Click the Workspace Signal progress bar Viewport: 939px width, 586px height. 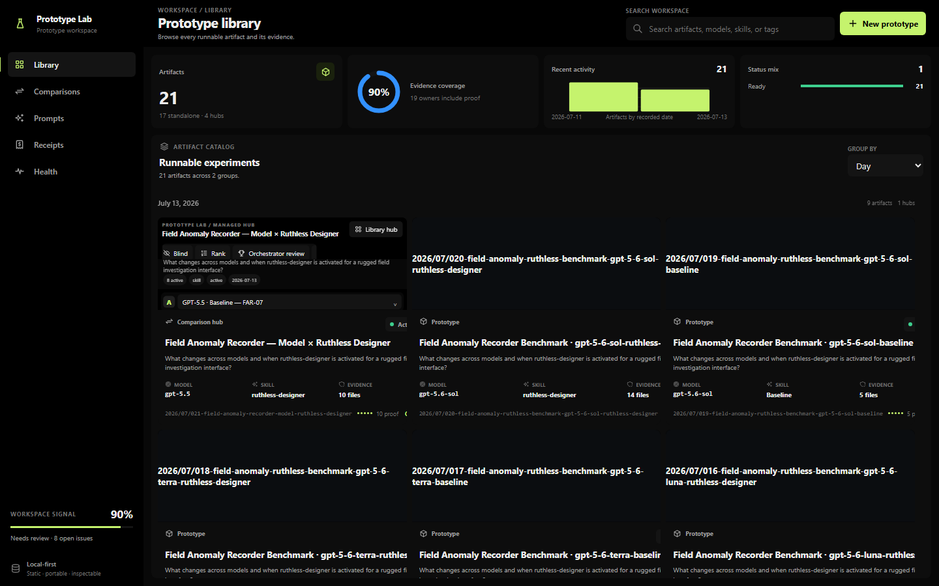tap(72, 527)
